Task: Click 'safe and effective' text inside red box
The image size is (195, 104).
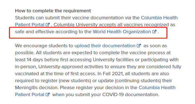Action: 34,32
